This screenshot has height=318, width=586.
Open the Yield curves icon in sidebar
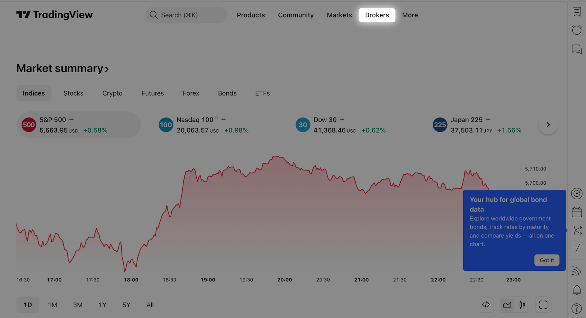(577, 230)
